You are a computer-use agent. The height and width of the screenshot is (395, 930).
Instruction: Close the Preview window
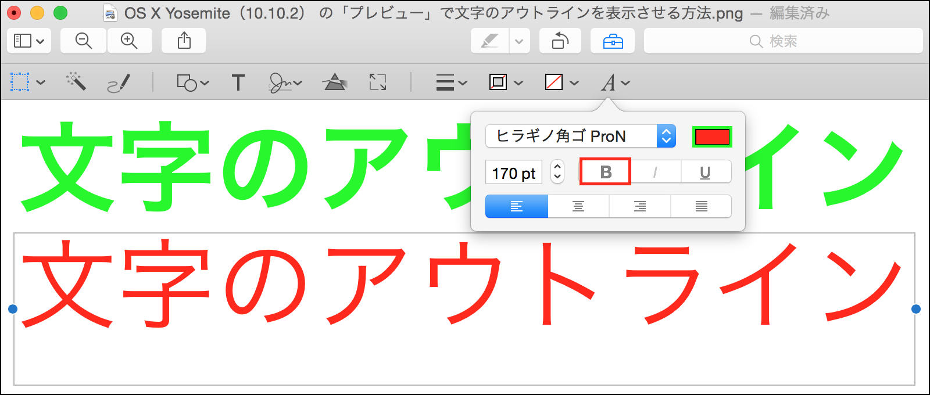click(x=14, y=13)
